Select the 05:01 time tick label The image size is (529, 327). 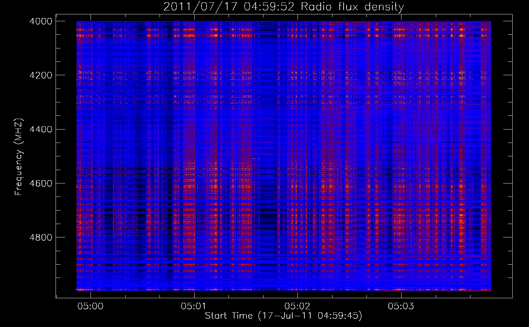coord(194,306)
